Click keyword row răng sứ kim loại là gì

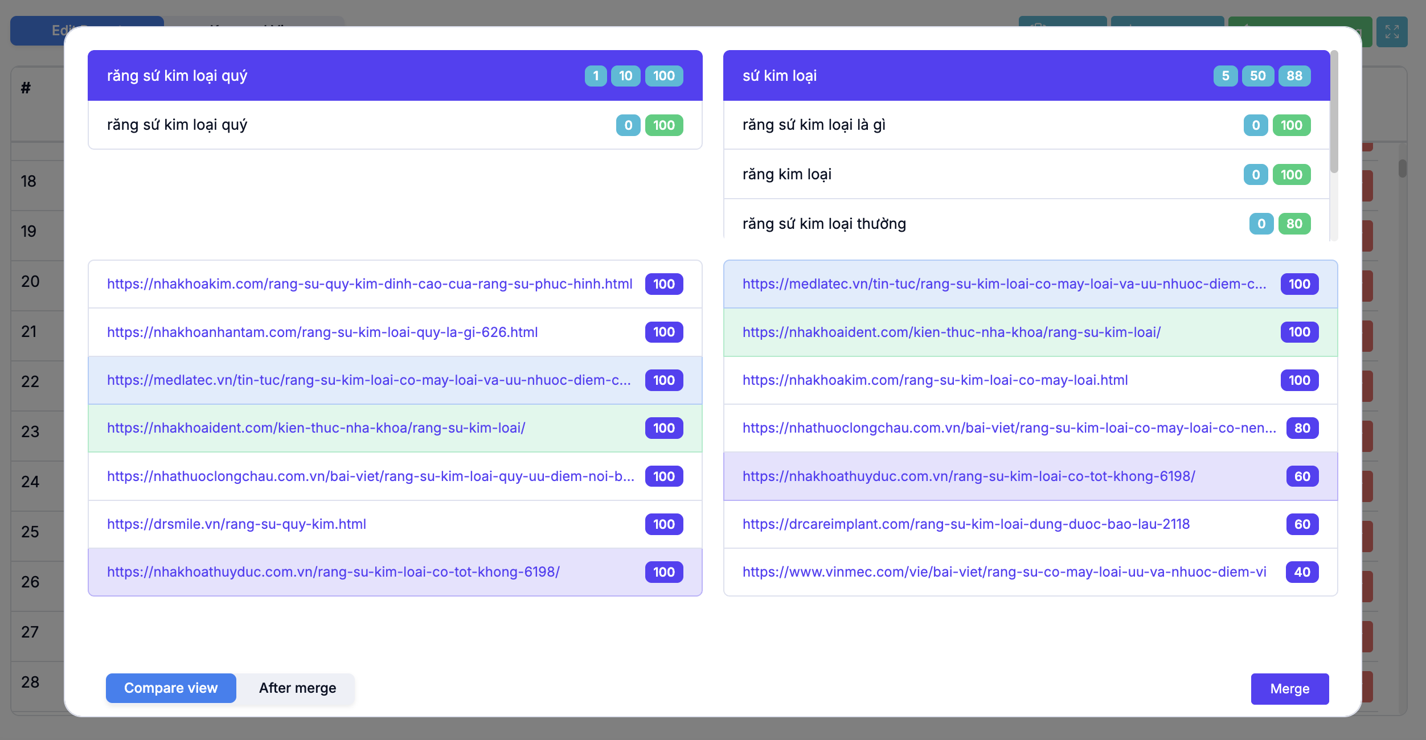pos(1026,125)
